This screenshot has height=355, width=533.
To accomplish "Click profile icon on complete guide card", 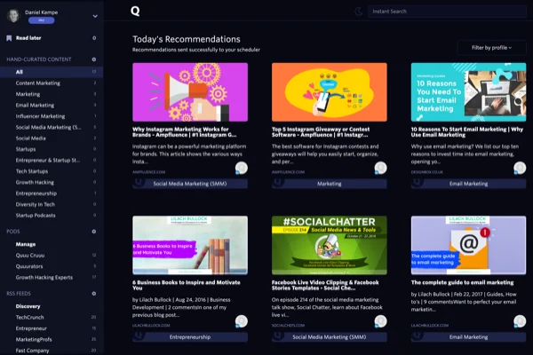I will (520, 321).
